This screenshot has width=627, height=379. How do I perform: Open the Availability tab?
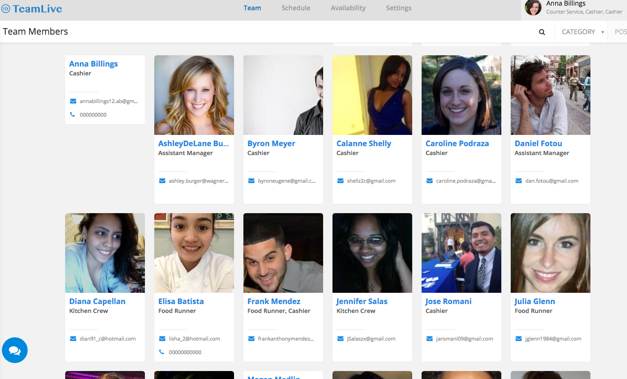(348, 8)
